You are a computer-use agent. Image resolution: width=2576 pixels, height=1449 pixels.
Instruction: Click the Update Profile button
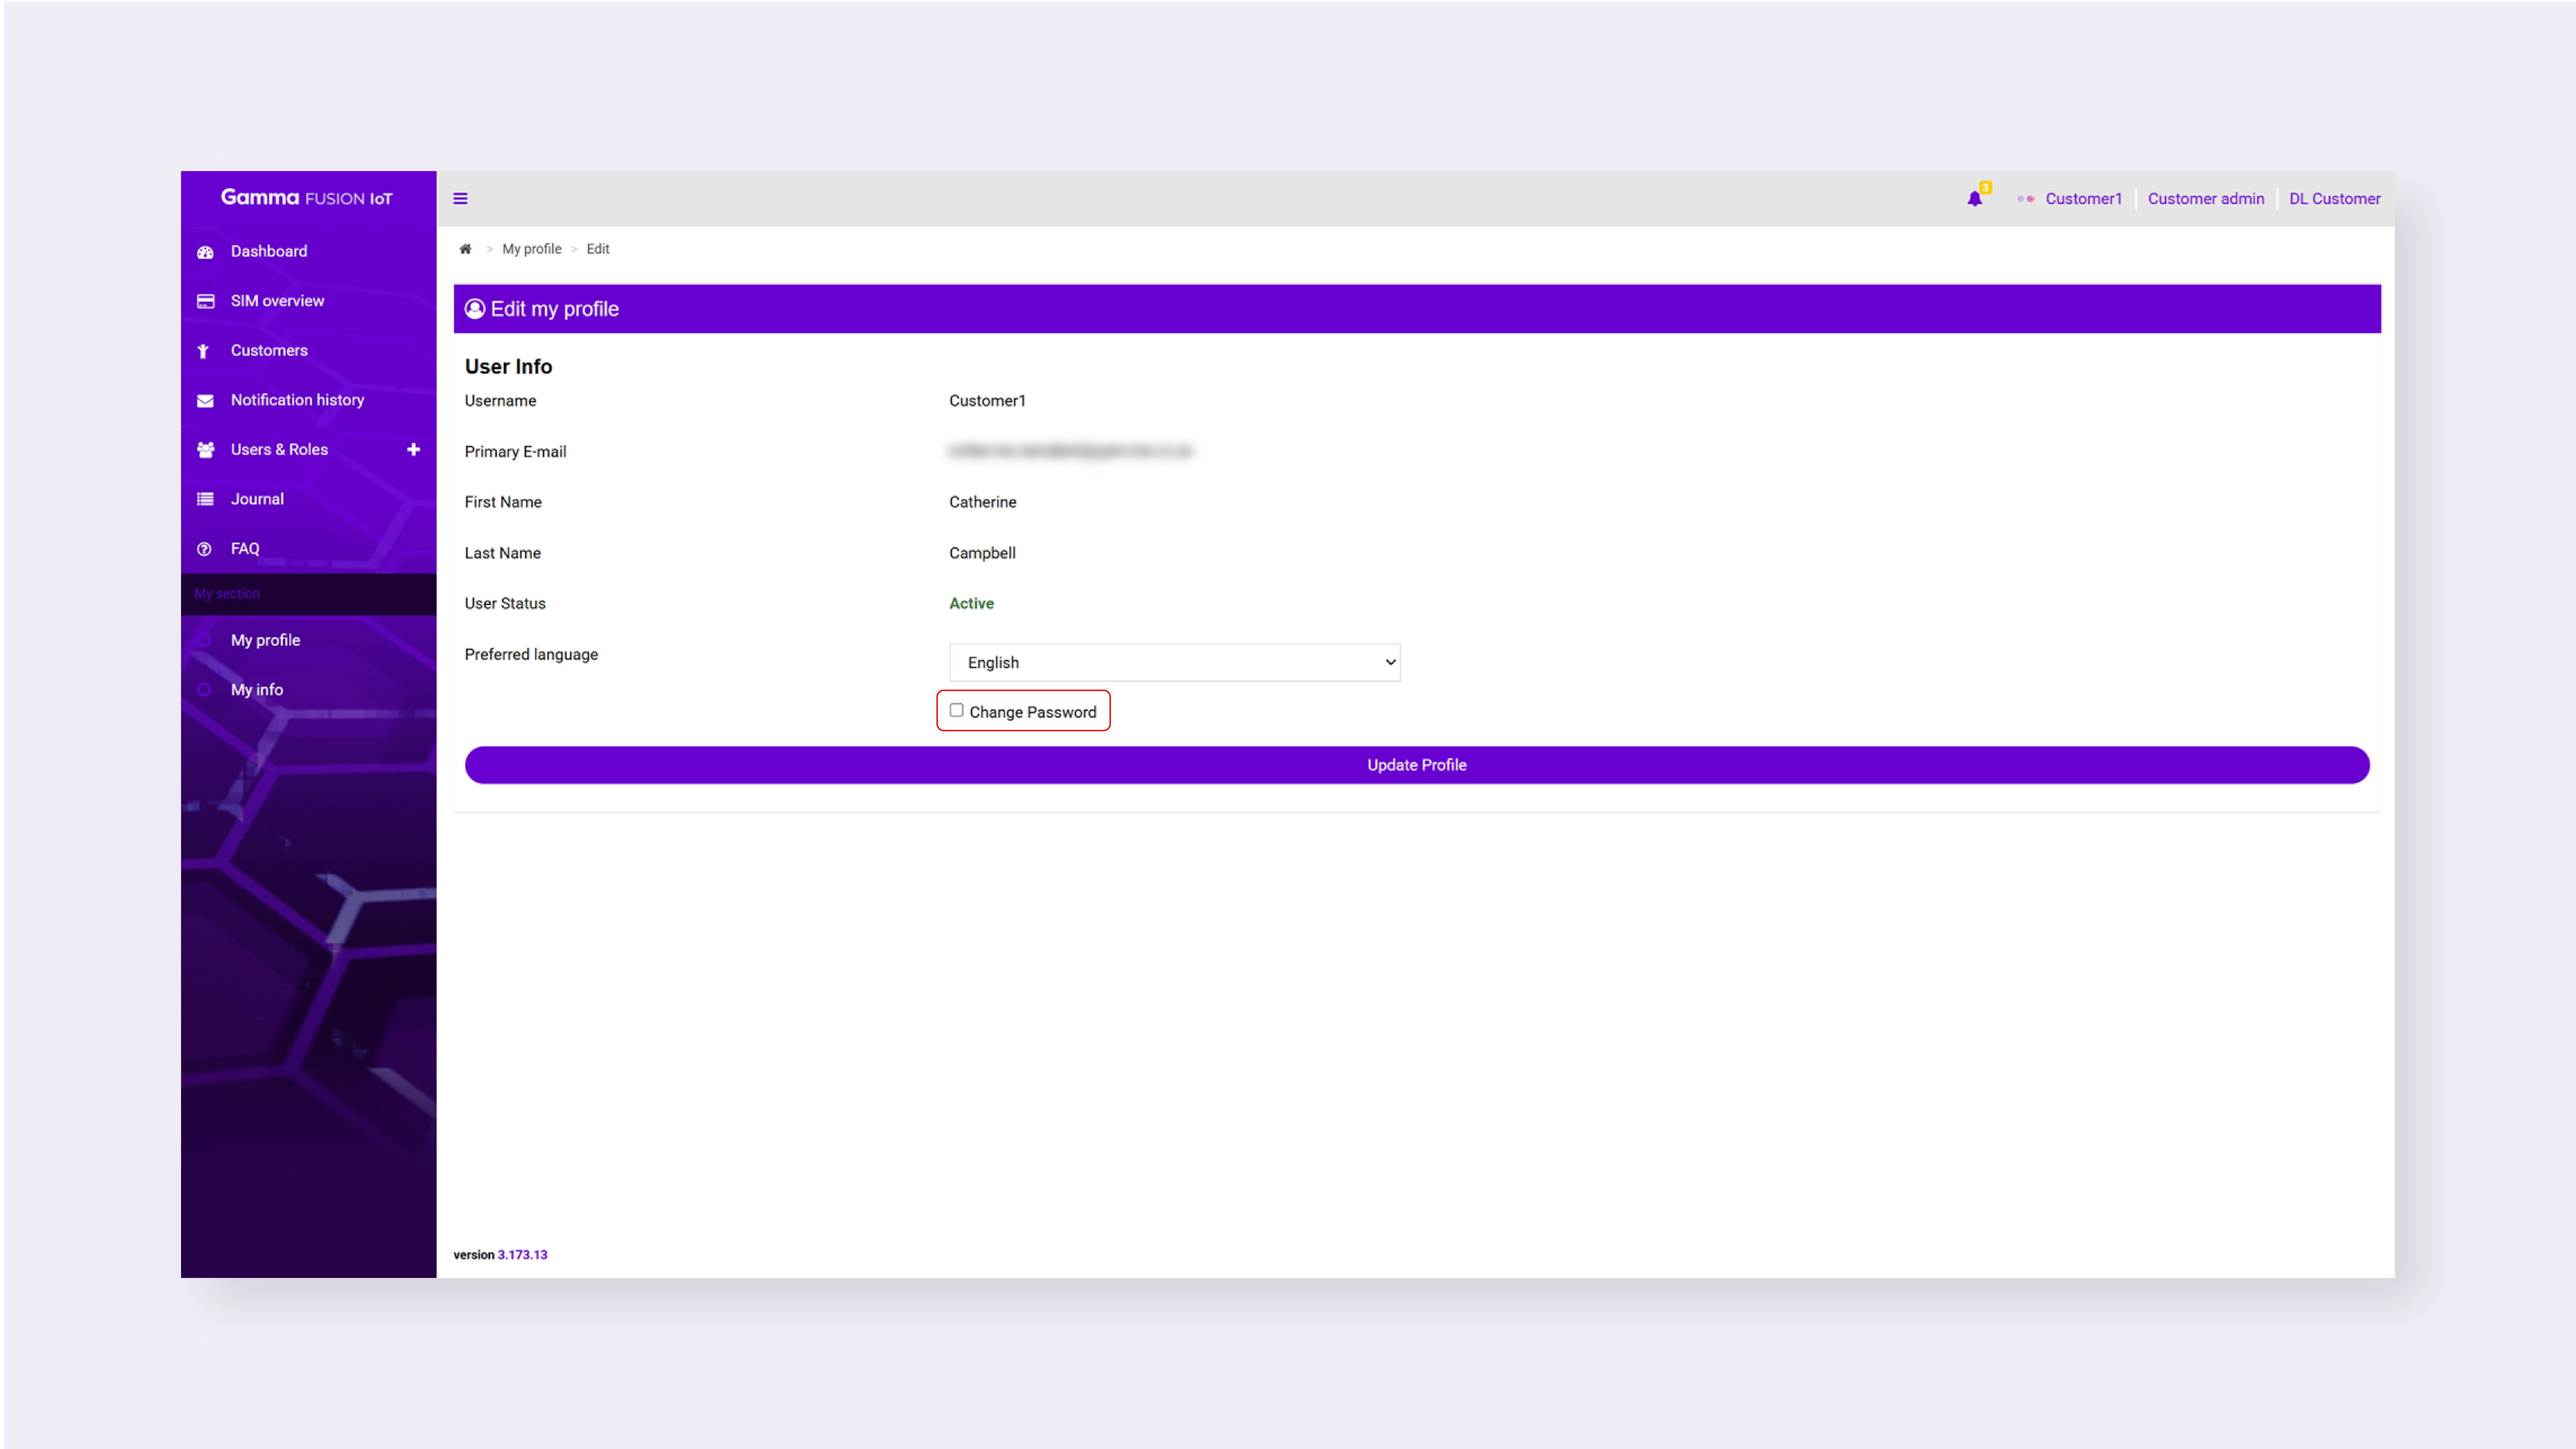[x=1416, y=765]
